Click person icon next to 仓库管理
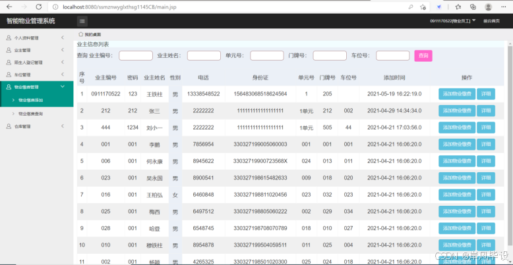This screenshot has width=513, height=265. click(9, 126)
